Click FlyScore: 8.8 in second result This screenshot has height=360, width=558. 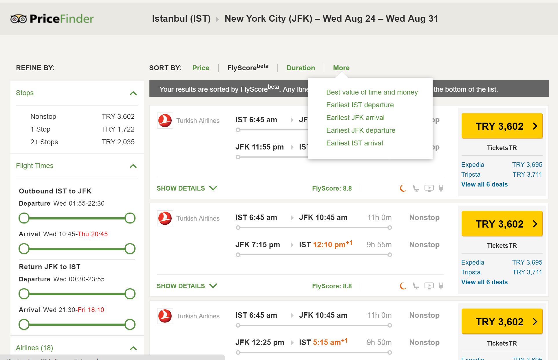332,286
